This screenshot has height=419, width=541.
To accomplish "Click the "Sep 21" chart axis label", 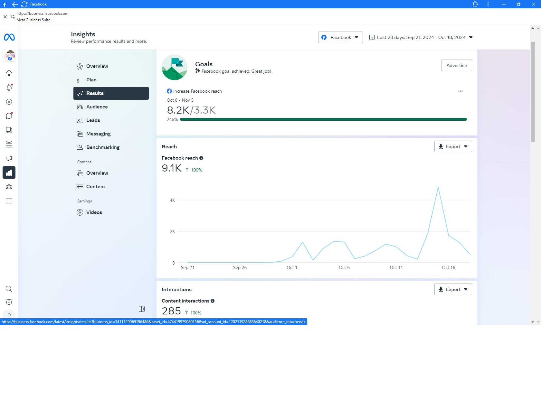I will tap(187, 267).
